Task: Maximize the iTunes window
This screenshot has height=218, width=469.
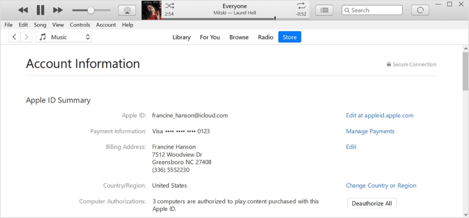Action: coord(450,4)
